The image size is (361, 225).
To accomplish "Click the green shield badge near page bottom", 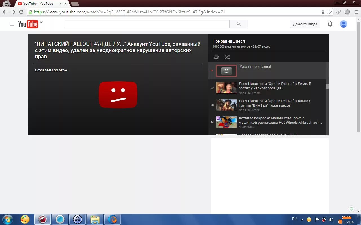I will click(x=351, y=209).
